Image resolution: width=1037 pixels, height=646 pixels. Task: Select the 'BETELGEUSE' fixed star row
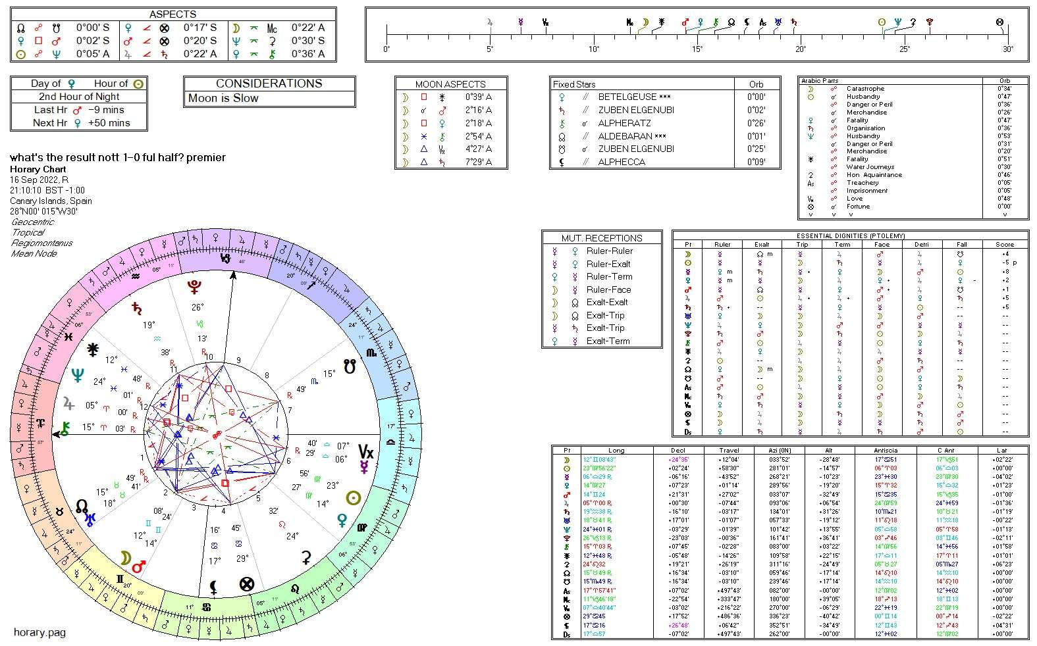click(x=665, y=97)
